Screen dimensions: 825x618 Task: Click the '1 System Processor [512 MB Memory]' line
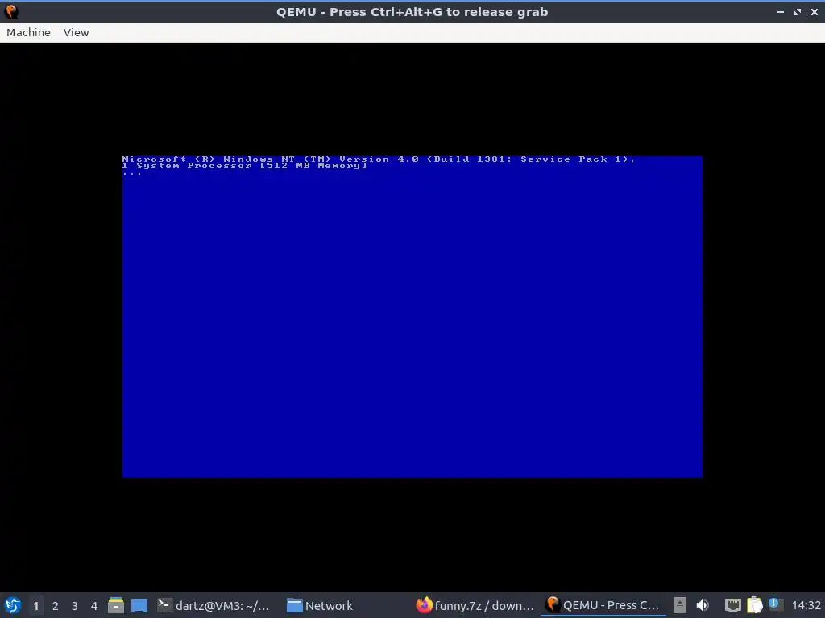(x=245, y=166)
